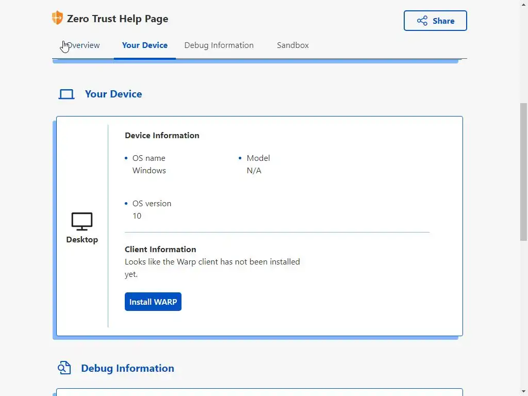The width and height of the screenshot is (528, 396).
Task: Click the Zero Trust Help Page title
Action: (118, 19)
